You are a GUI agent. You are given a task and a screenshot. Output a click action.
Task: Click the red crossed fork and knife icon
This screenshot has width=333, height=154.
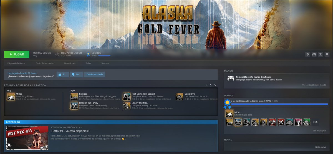coord(281,122)
